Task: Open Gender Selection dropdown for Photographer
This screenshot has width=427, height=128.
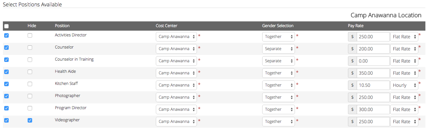Action: 278,97
